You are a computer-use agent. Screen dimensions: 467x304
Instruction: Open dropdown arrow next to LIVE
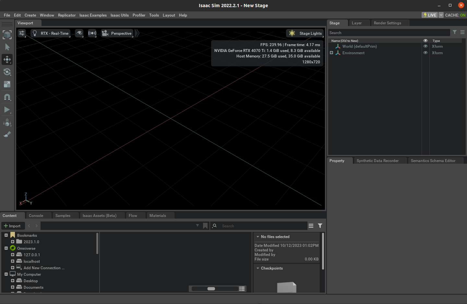[x=441, y=15]
